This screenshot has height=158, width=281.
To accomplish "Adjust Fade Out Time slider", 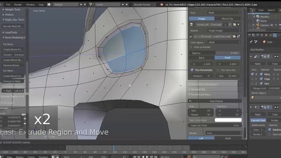I will (x=215, y=126).
